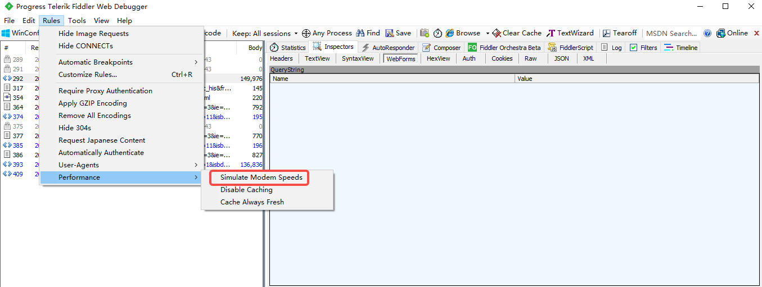Select the SyntaxView inspector tab
The image size is (762, 287).
(x=358, y=58)
